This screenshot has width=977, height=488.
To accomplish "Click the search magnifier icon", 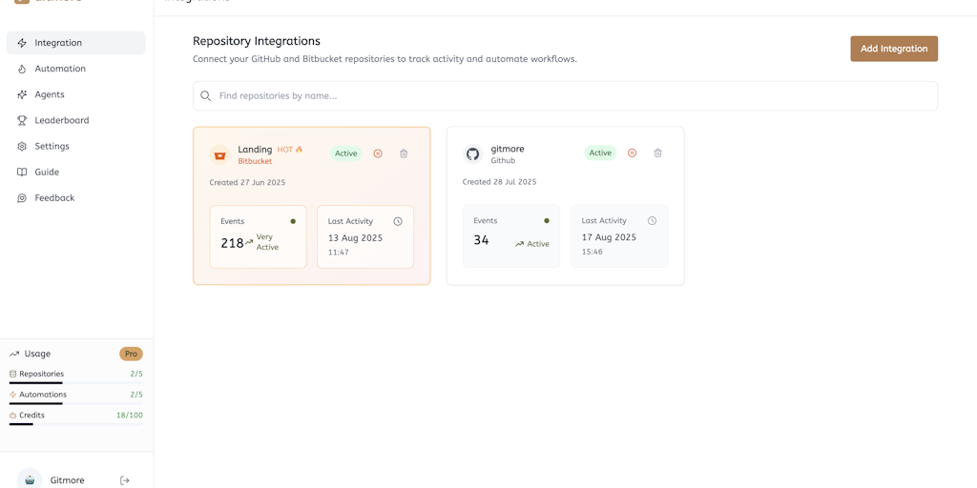I will [x=206, y=96].
